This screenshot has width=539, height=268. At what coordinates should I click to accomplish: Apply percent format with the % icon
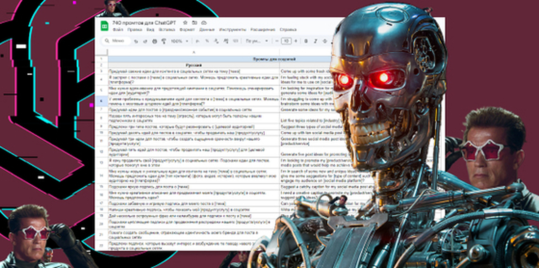coord(207,41)
